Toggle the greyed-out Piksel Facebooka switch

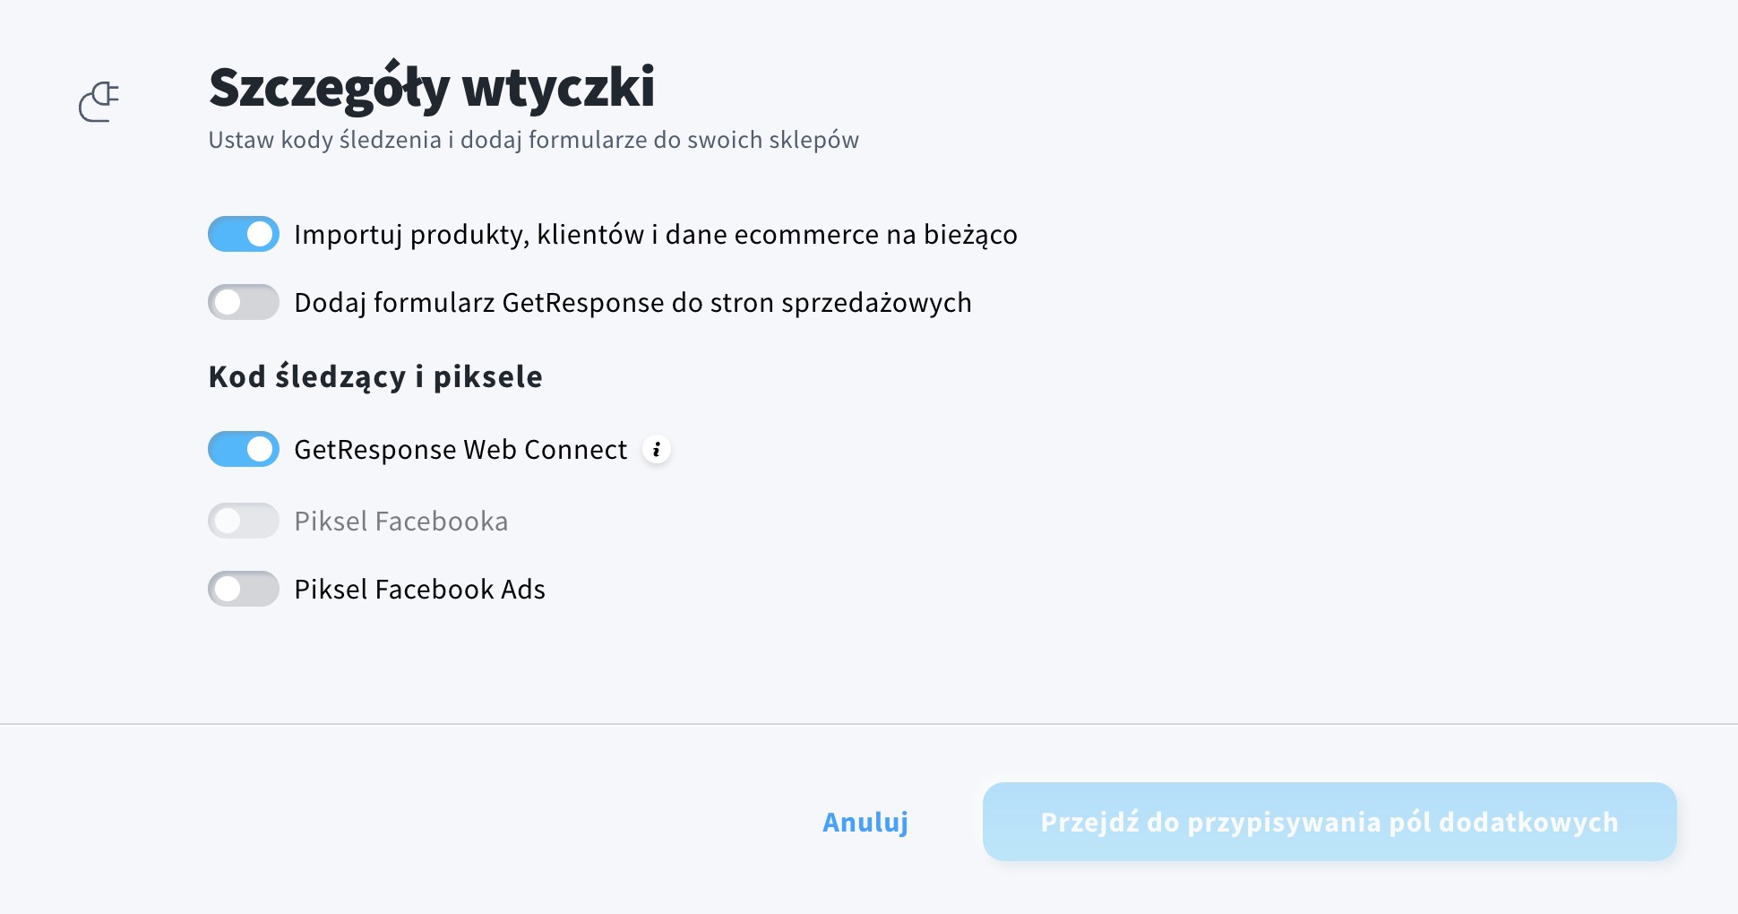coord(244,521)
